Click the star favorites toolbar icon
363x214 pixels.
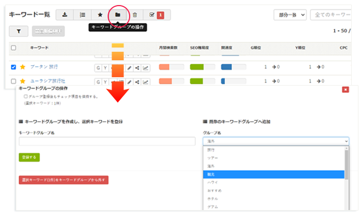coord(100,15)
